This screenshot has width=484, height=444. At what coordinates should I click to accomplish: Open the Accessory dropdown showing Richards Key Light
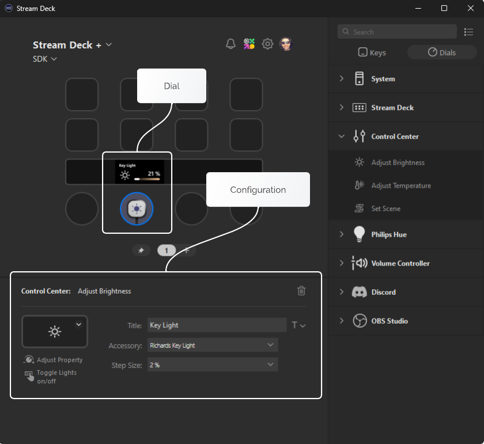213,345
